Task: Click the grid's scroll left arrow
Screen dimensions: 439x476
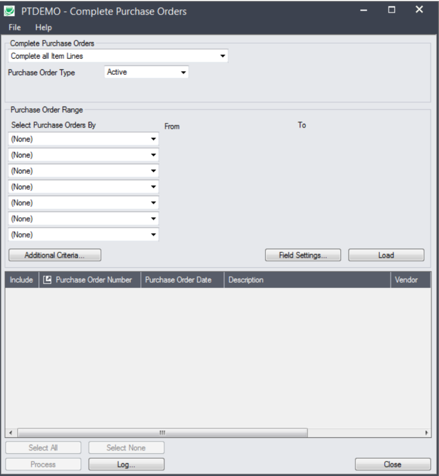Action: tap(11, 433)
